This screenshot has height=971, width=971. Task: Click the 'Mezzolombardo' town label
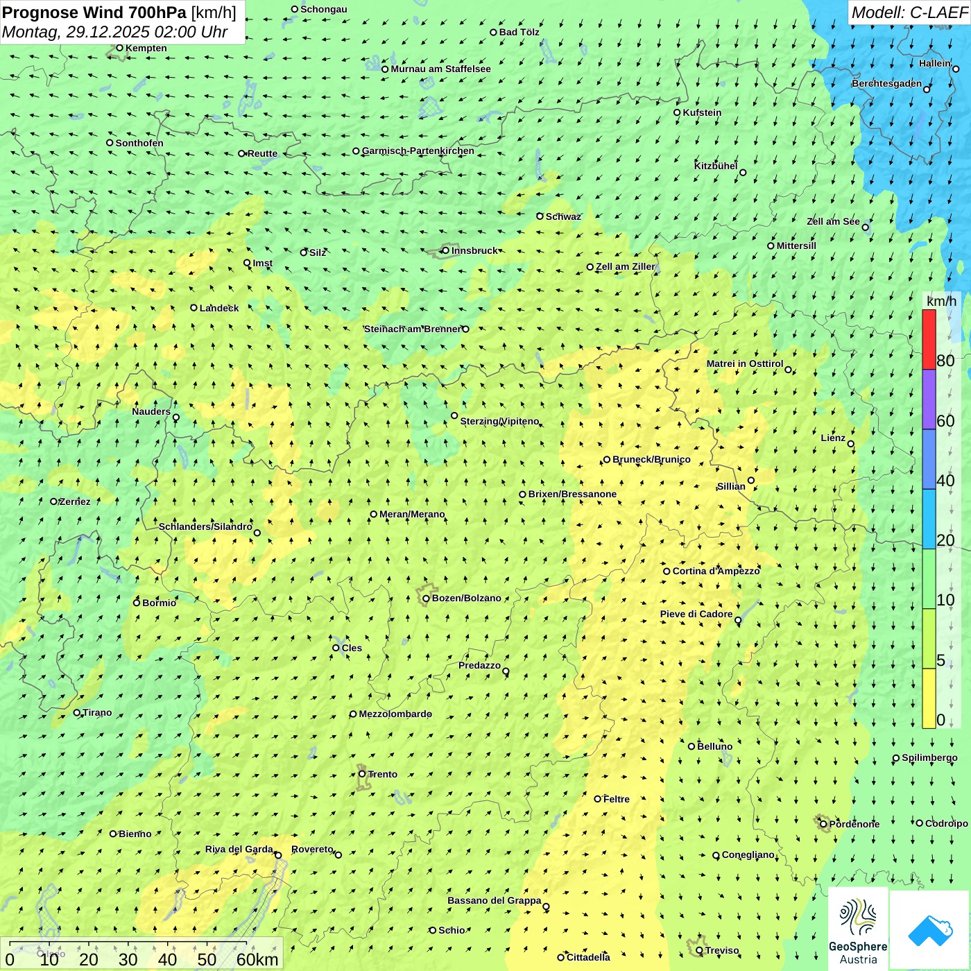pos(395,714)
